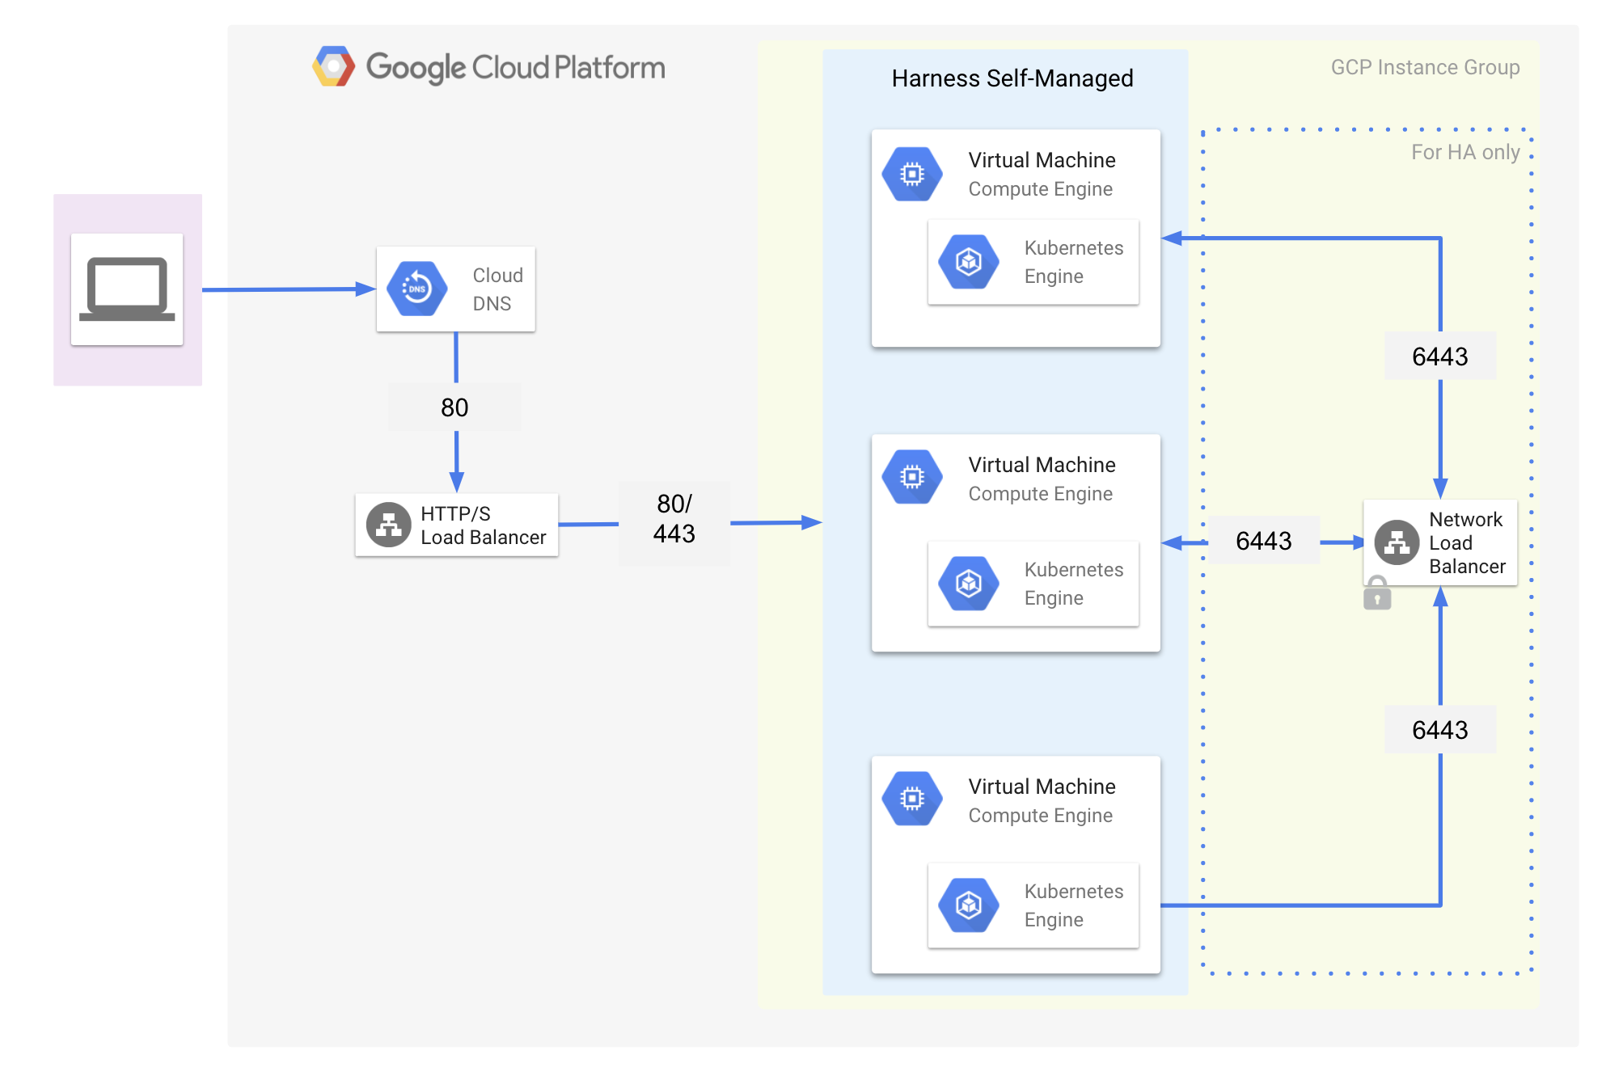The height and width of the screenshot is (1080, 1606).
Task: Select the bottom Virtual Machine title text
Action: (1042, 787)
